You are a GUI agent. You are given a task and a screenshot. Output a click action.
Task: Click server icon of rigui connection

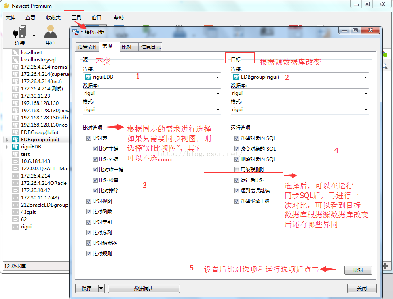click(x=15, y=227)
